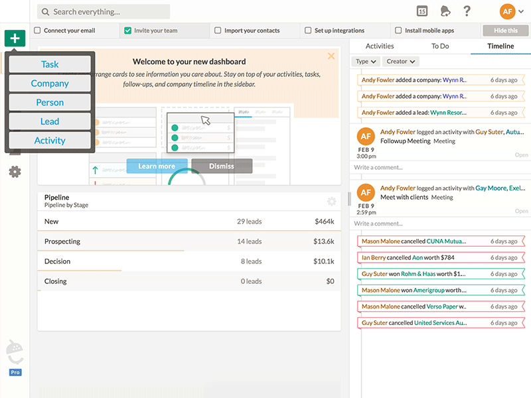Click the AF user avatar in header
Screen dimensions: 531x398
pyautogui.click(x=507, y=11)
